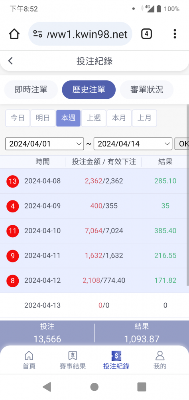Go back using the header back arrow
Screen dimensions: 189x400
click(x=10, y=61)
